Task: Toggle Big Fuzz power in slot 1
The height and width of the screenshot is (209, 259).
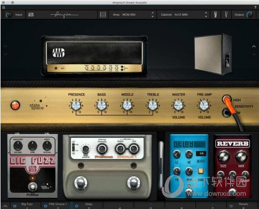Action: (x=15, y=206)
